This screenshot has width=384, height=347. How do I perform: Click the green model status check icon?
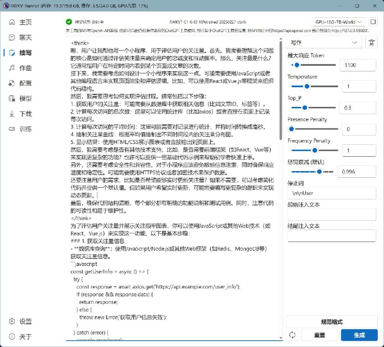coord(69,22)
